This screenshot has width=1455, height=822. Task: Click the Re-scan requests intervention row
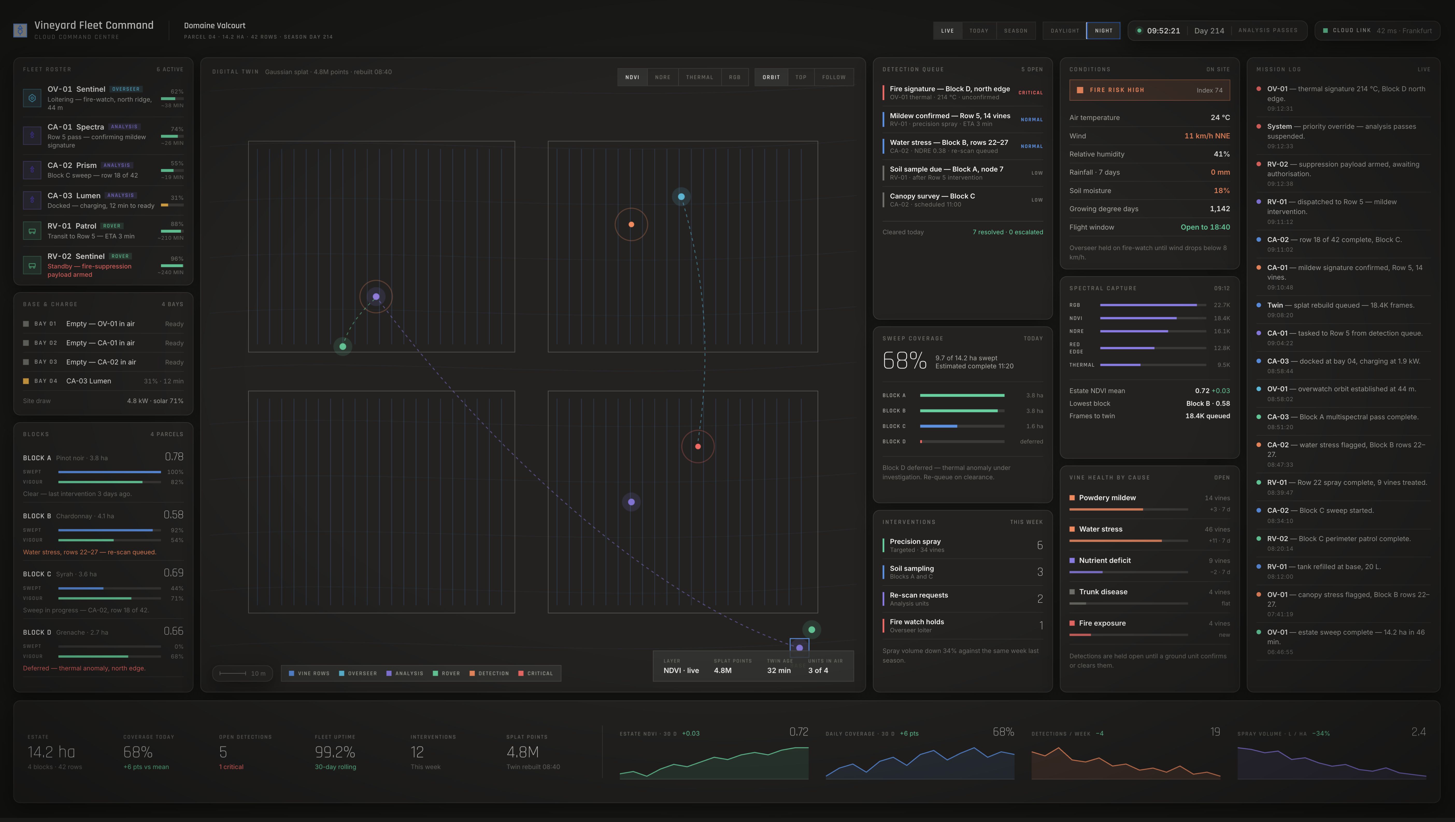tap(962, 599)
